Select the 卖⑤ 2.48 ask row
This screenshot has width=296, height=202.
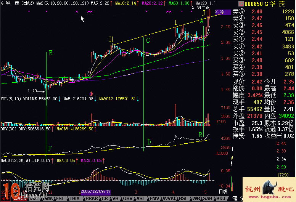point(263,11)
